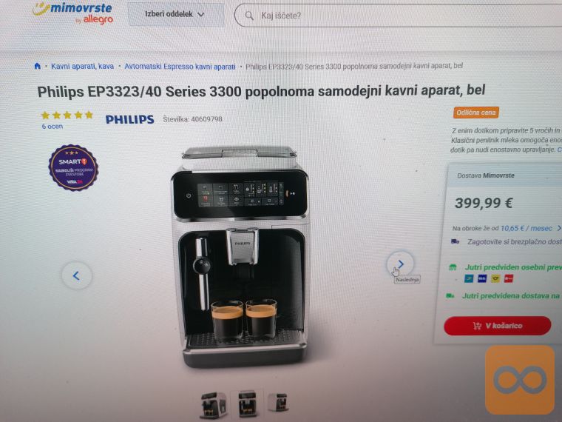Click the Philips brand logo
This screenshot has height=422, width=562.
tap(129, 119)
